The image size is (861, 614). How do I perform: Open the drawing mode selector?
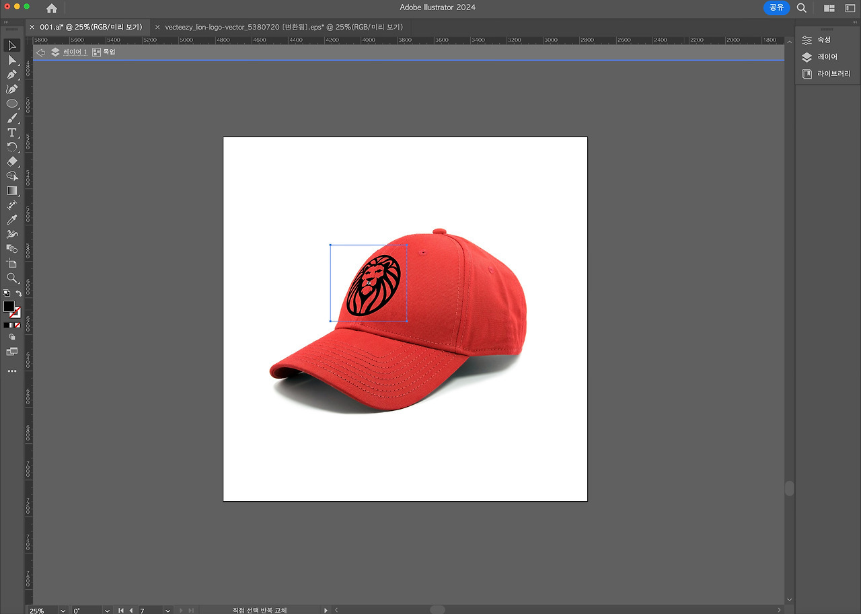[11, 337]
